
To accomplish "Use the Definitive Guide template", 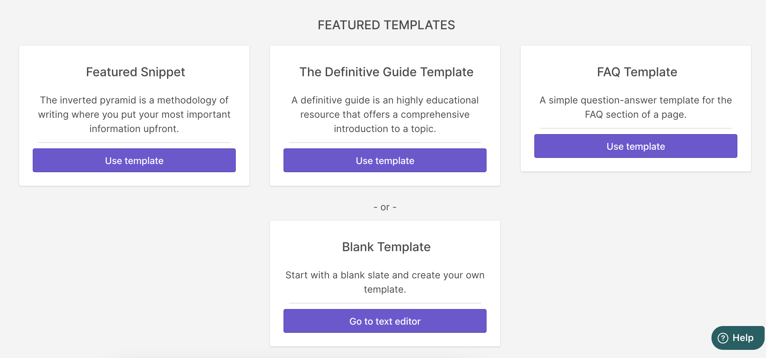I will point(385,160).
